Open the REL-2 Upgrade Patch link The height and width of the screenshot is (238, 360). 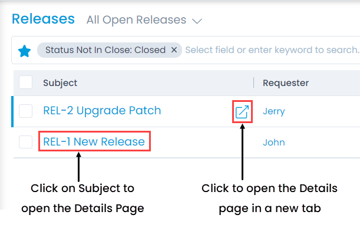(x=102, y=111)
